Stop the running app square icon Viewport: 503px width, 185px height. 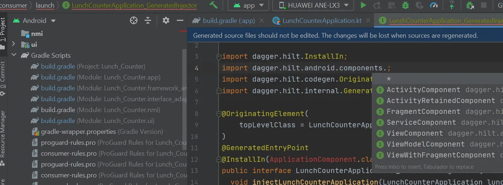tap(484, 5)
